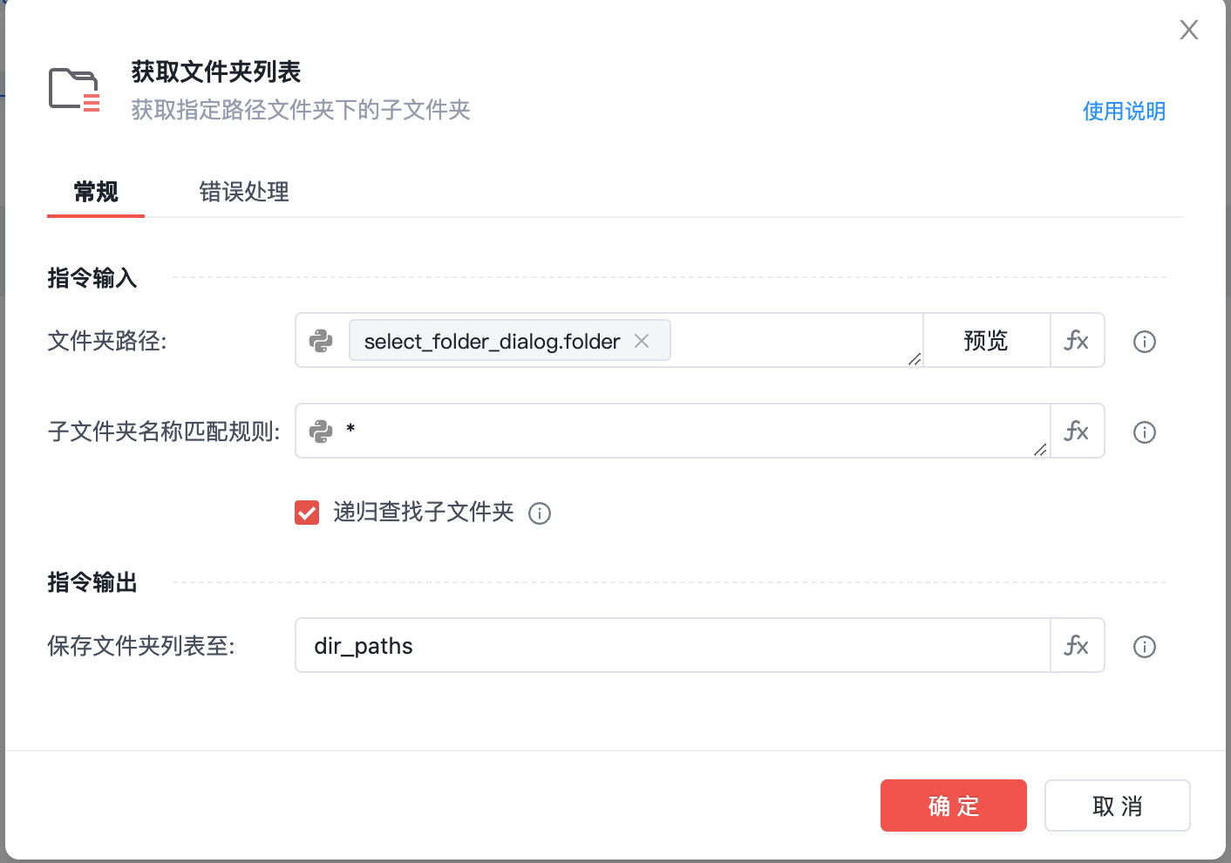Click info icon beside subfolder matching rule
The image size is (1231, 863).
click(x=1144, y=432)
